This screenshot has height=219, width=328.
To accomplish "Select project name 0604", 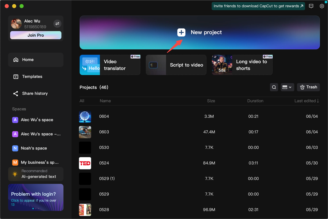I will coord(104,117).
